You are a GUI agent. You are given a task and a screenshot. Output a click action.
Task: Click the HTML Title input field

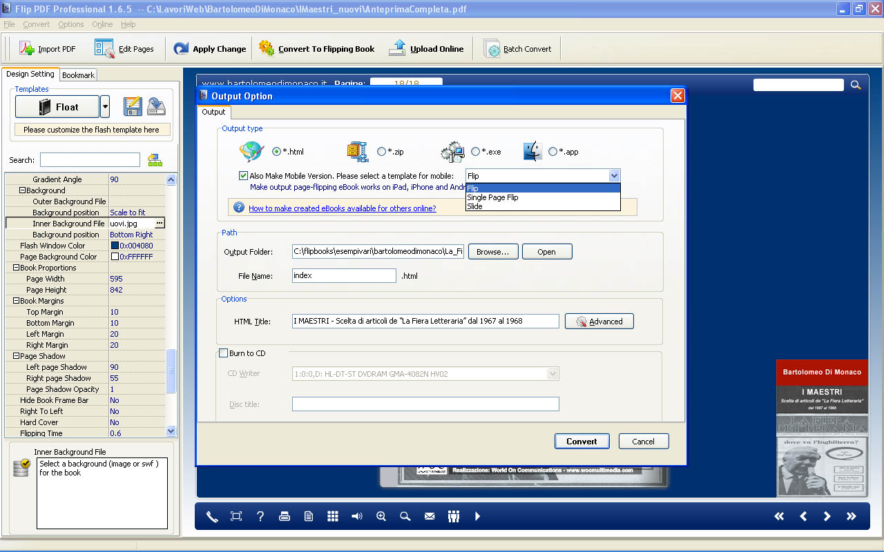point(425,322)
